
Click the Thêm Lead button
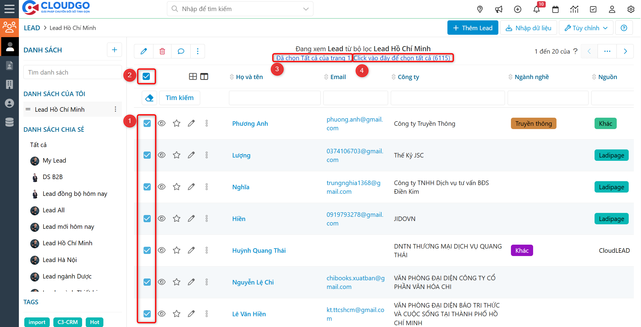473,28
